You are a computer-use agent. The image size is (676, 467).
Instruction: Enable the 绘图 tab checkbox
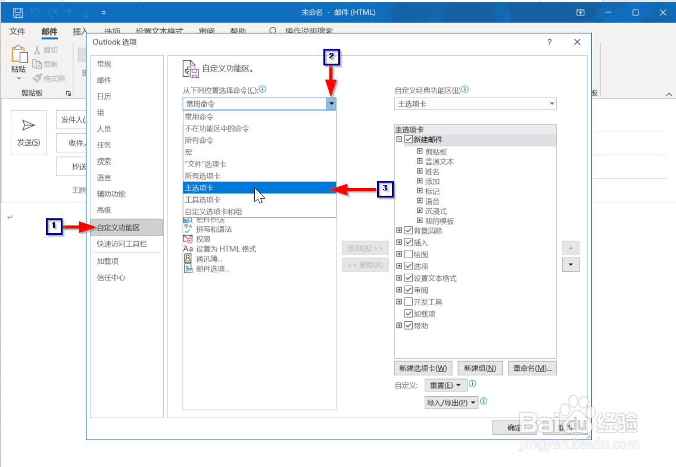(408, 255)
